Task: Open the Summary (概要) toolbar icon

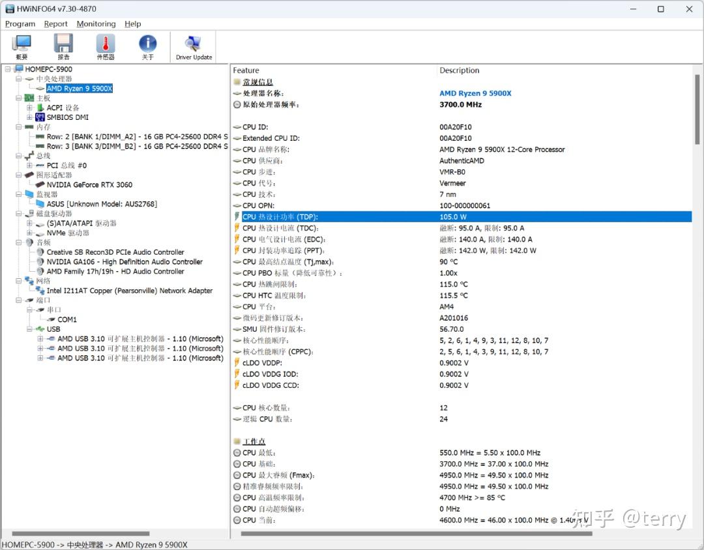Action: click(22, 47)
